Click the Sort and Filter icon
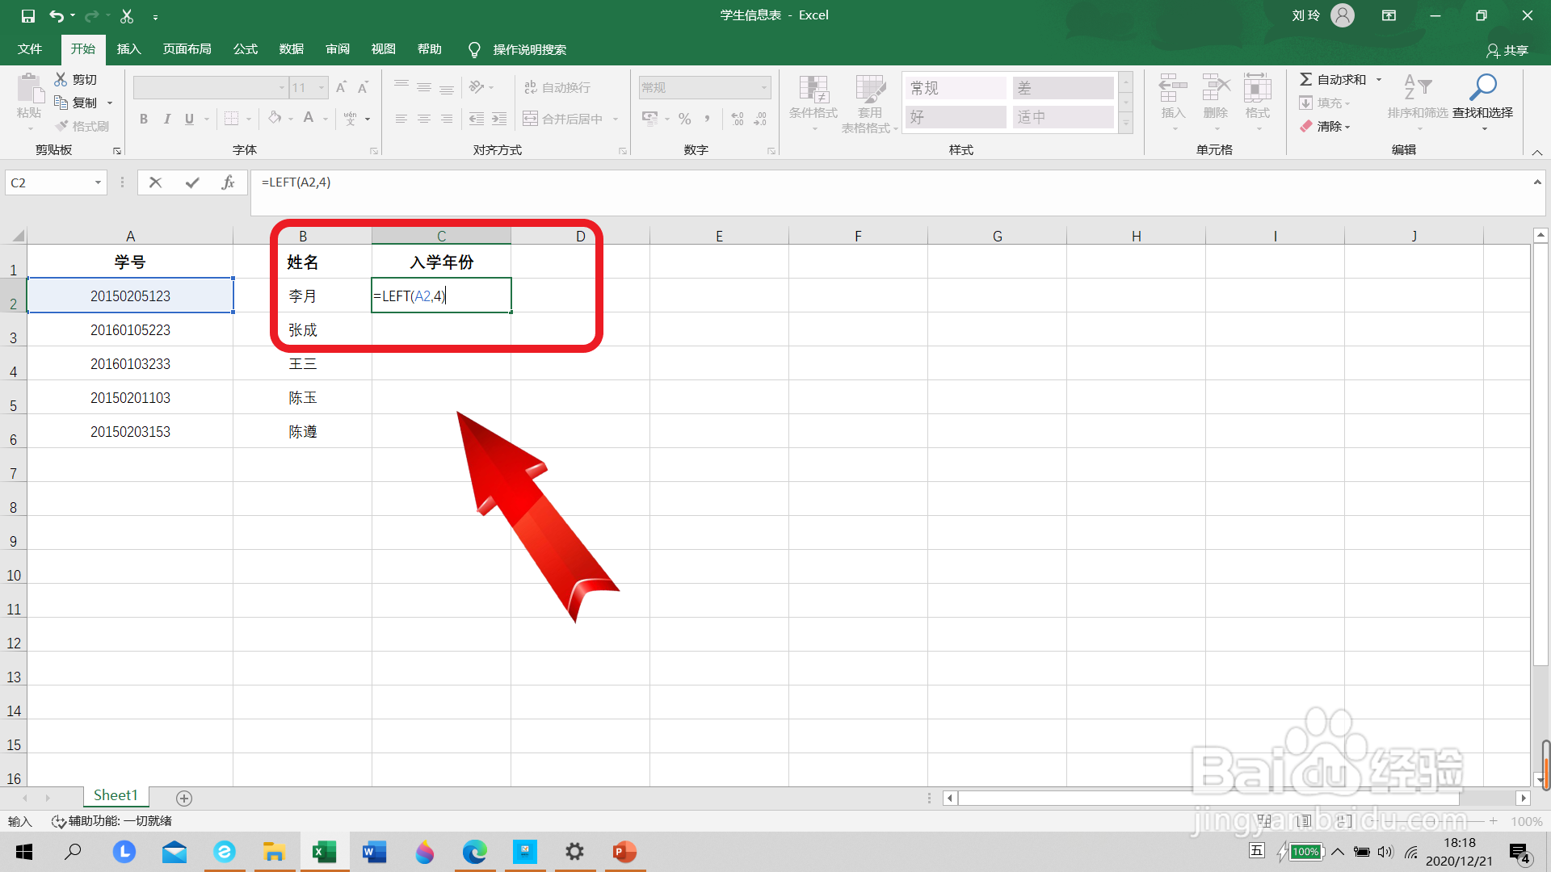Image resolution: width=1551 pixels, height=872 pixels. pyautogui.click(x=1418, y=87)
